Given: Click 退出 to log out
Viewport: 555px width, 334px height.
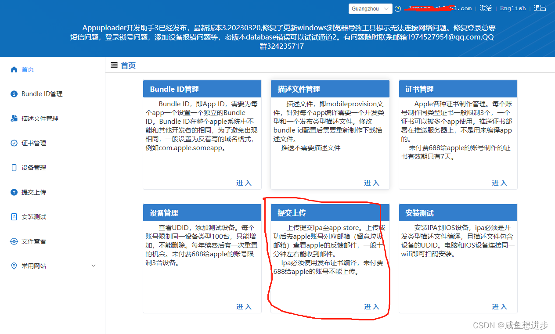Looking at the screenshot, I should pyautogui.click(x=540, y=8).
